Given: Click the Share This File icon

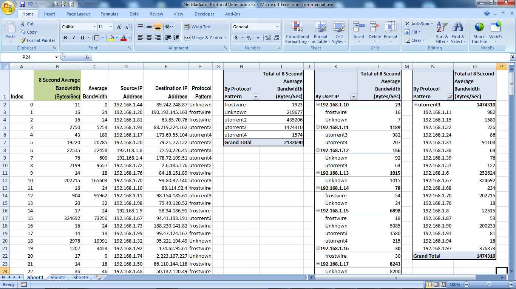Looking at the screenshot, I should click(x=479, y=28).
